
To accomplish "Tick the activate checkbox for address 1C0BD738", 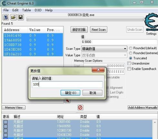I will click(5, 131).
